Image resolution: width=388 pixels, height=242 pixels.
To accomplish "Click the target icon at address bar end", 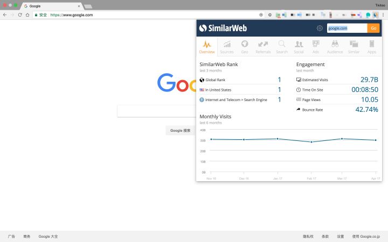I will (x=261, y=15).
